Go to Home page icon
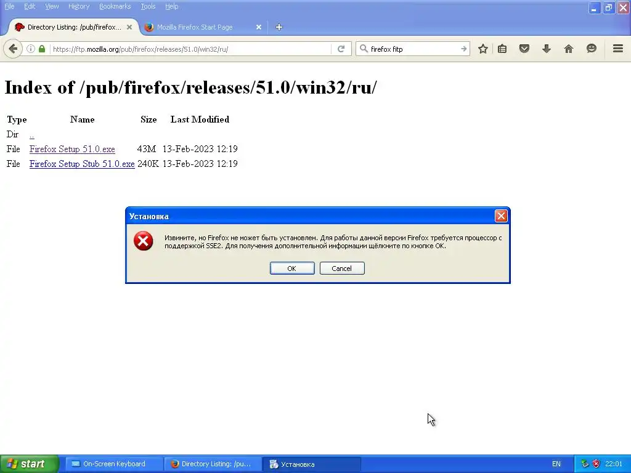Viewport: 631px width, 473px height. coord(568,49)
